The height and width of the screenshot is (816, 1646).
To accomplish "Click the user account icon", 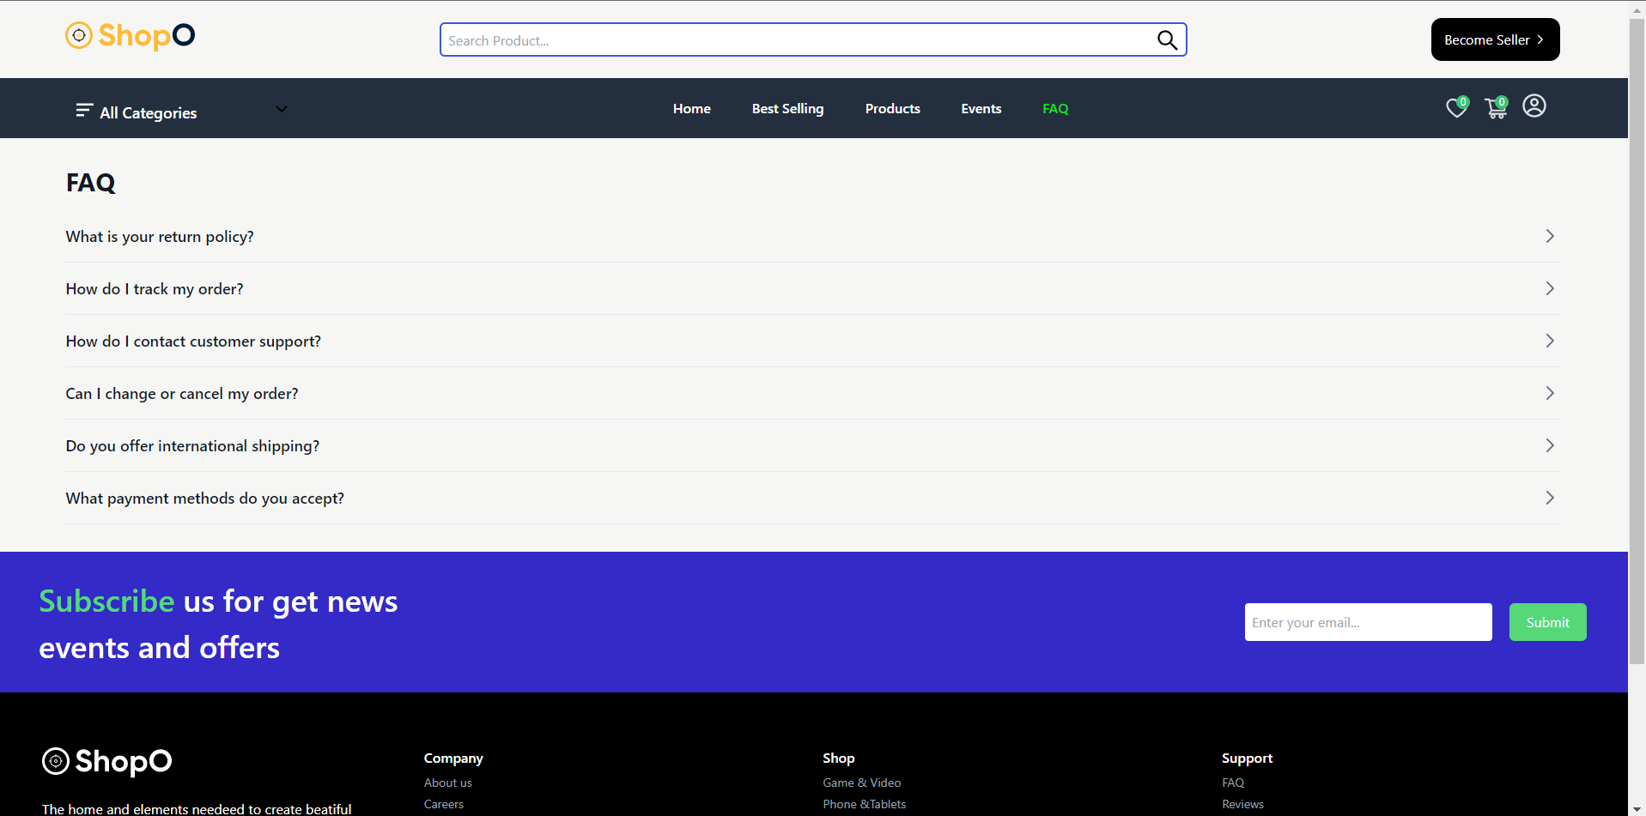I will pos(1534,106).
